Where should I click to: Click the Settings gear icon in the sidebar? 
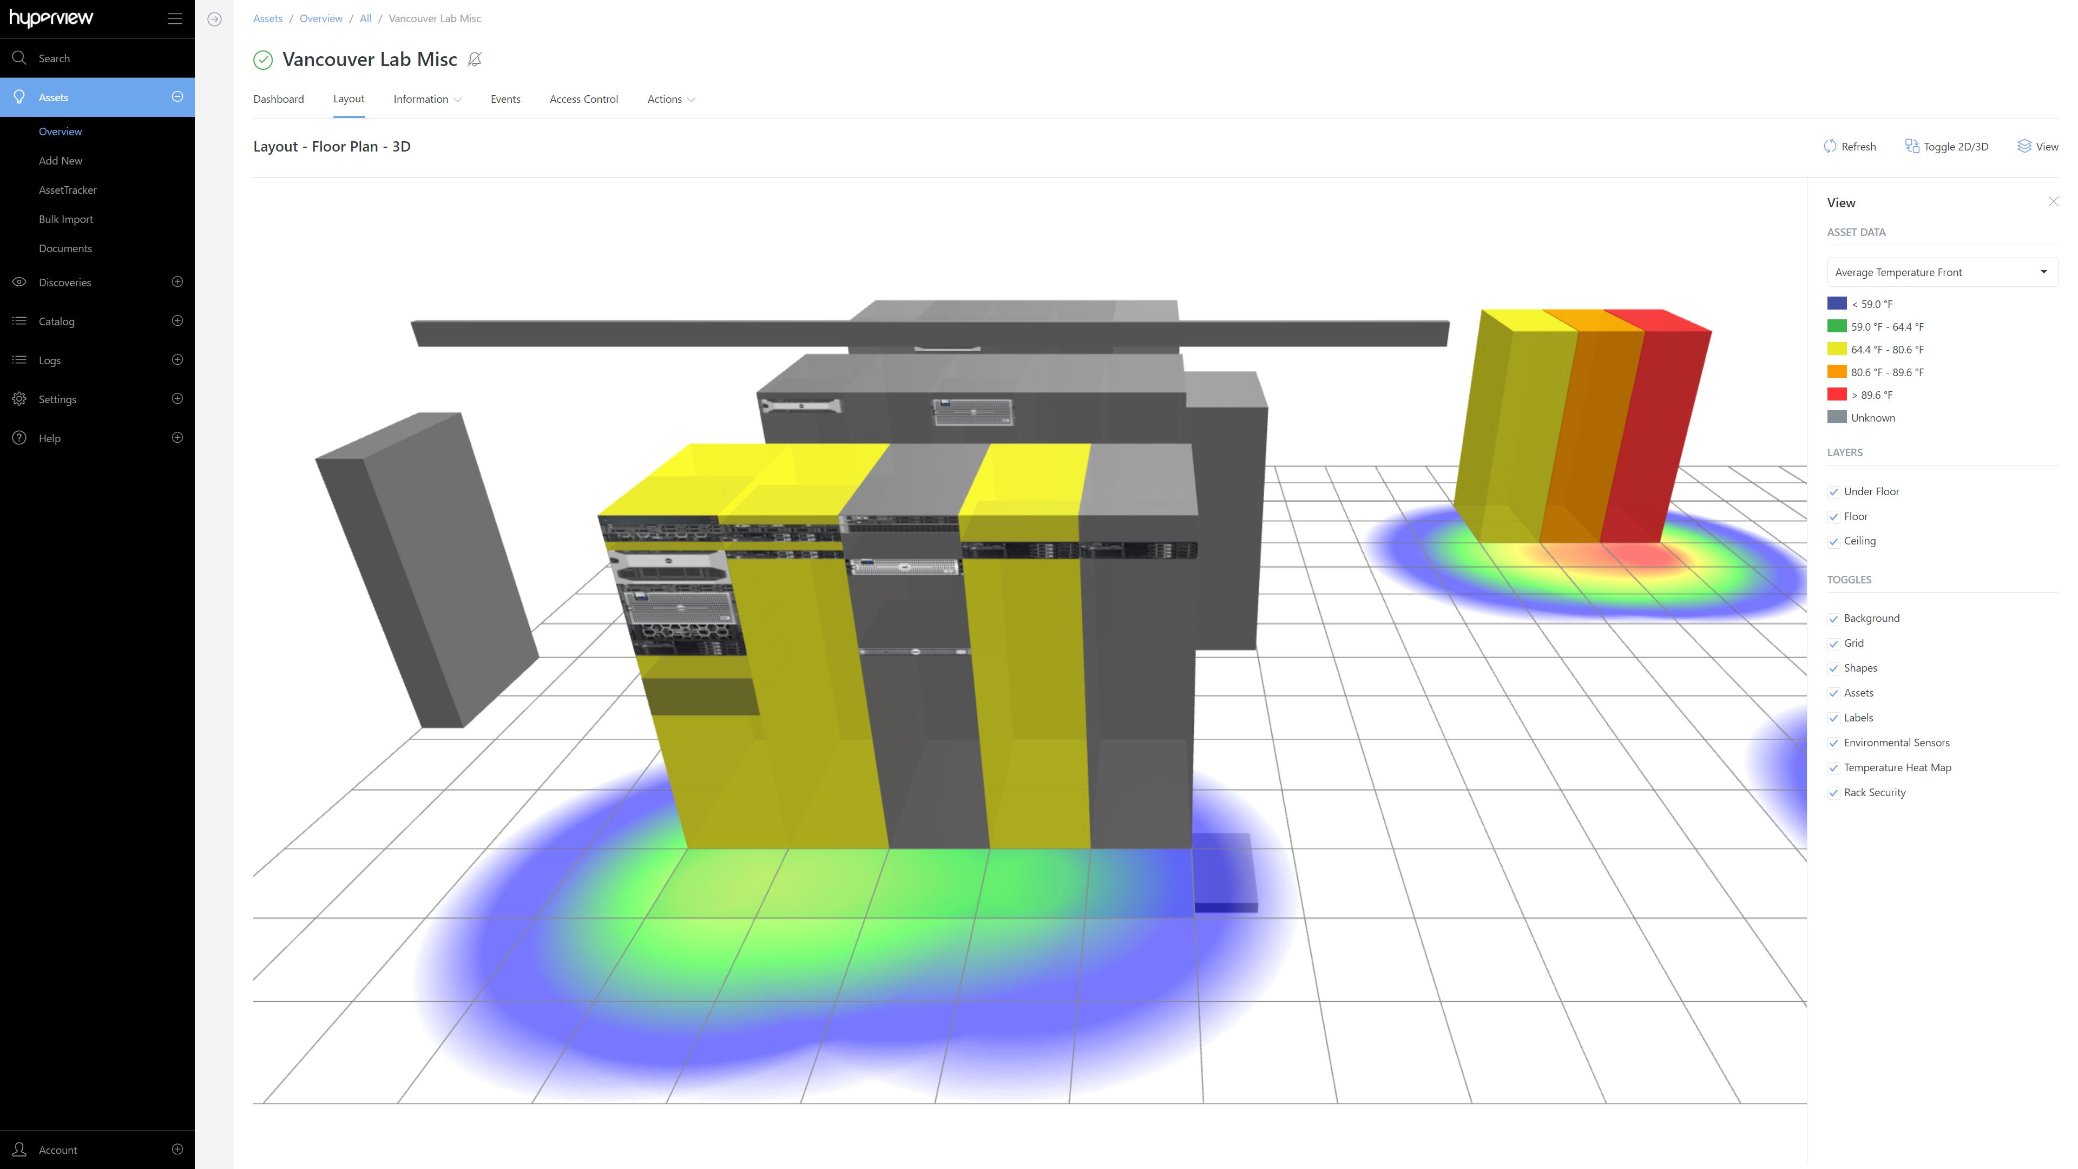[x=19, y=399]
